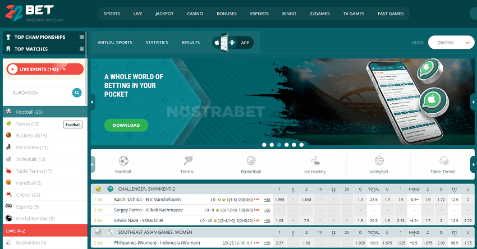Open the Decimal odds format dropdown
The image size is (477, 249).
click(451, 43)
